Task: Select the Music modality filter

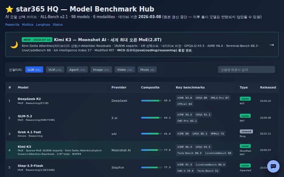Action: (x=147, y=69)
